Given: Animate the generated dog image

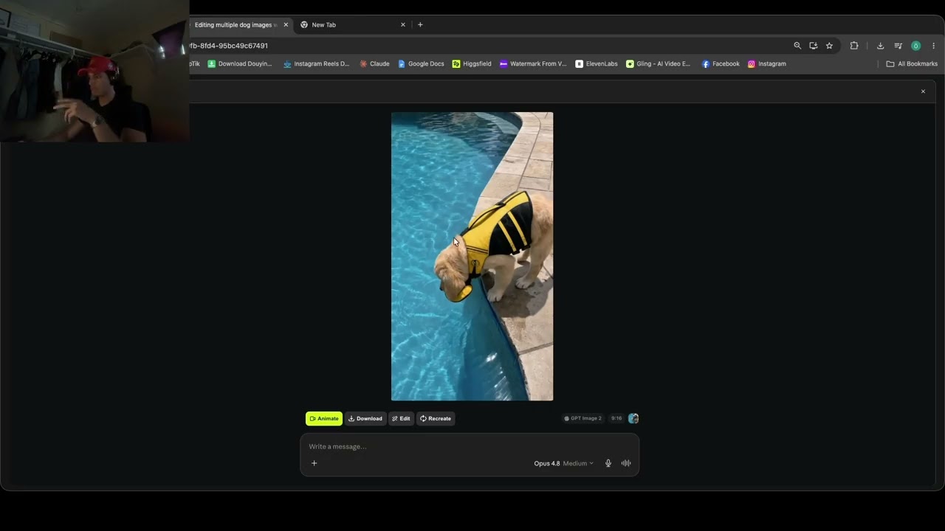Looking at the screenshot, I should click(x=324, y=419).
